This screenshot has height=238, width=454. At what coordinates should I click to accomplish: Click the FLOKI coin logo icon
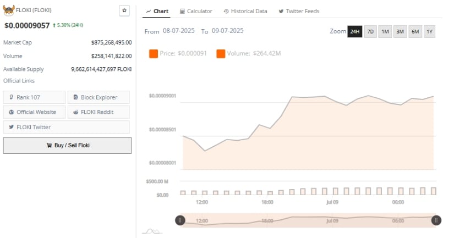[9, 10]
